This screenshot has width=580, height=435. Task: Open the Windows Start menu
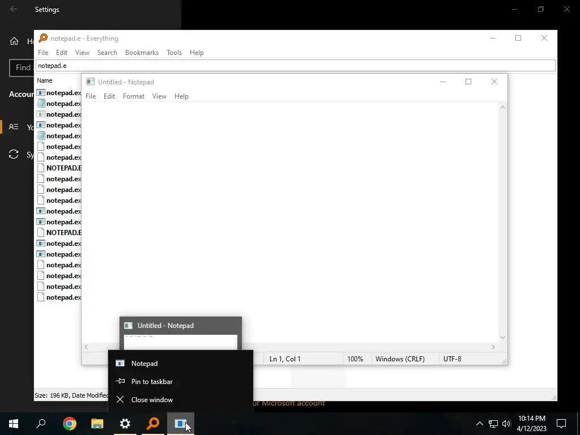[x=14, y=424]
